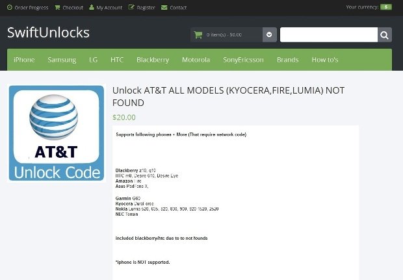Screen dimensions: 403x280
Task: Click 'Included blackberry/htc due to not founds'
Action: pos(161,238)
